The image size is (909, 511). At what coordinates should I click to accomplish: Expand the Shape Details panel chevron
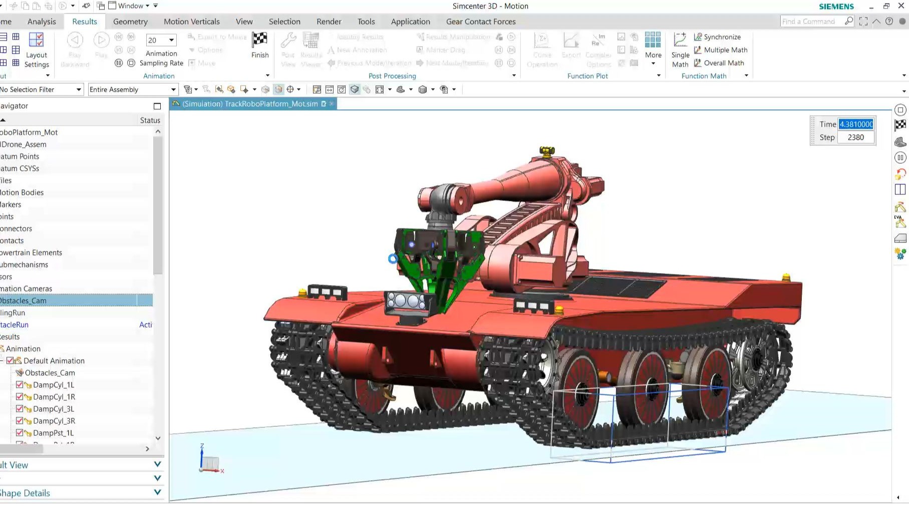coord(157,492)
